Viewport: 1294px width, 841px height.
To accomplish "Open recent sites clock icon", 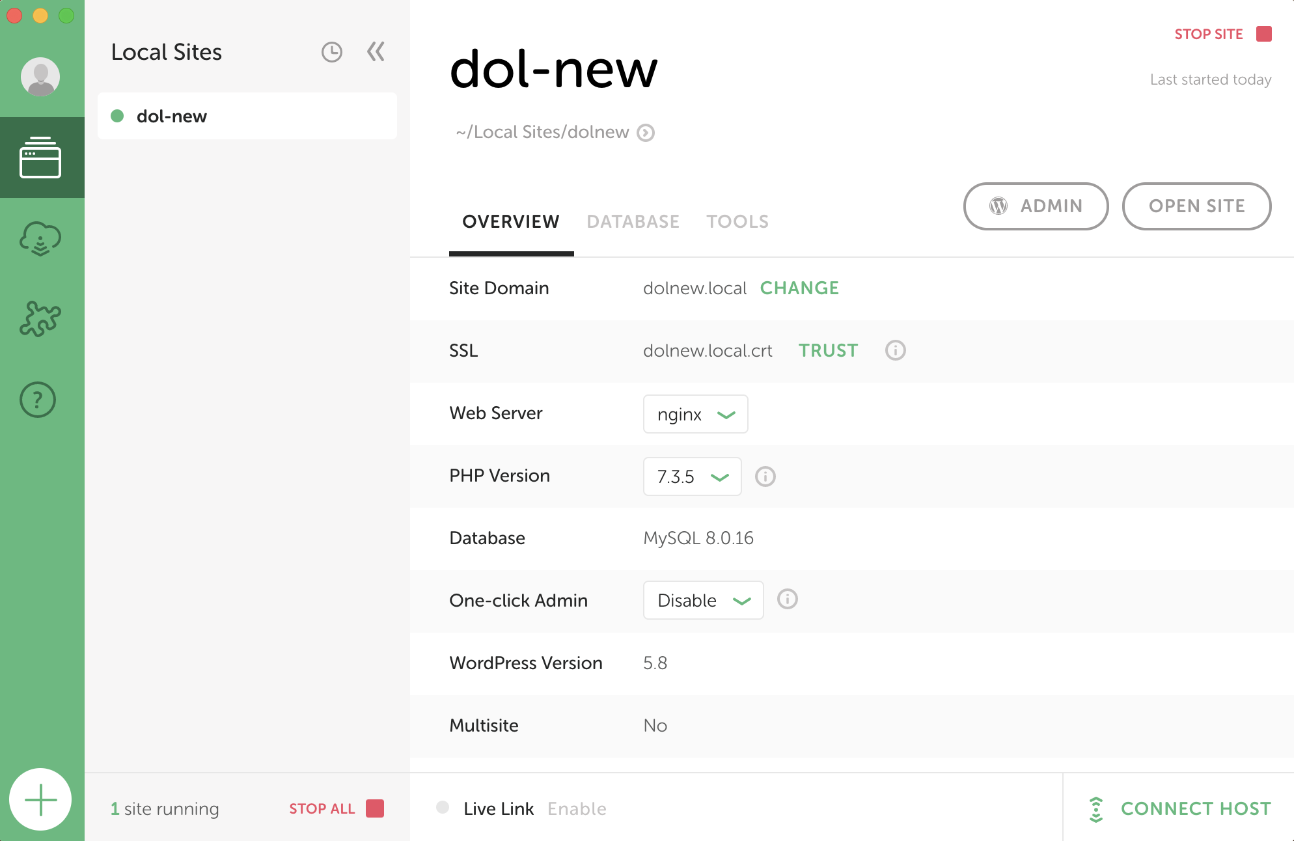I will pos(332,52).
